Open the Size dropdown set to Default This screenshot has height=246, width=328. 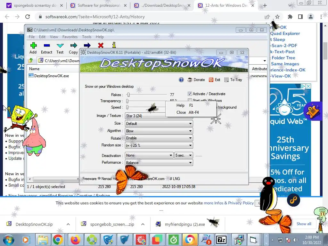(159, 123)
